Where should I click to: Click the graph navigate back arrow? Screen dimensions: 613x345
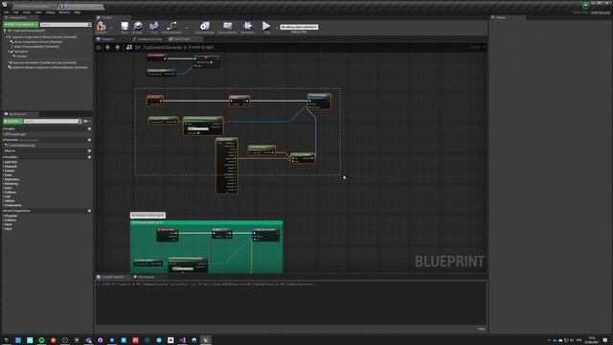click(107, 47)
